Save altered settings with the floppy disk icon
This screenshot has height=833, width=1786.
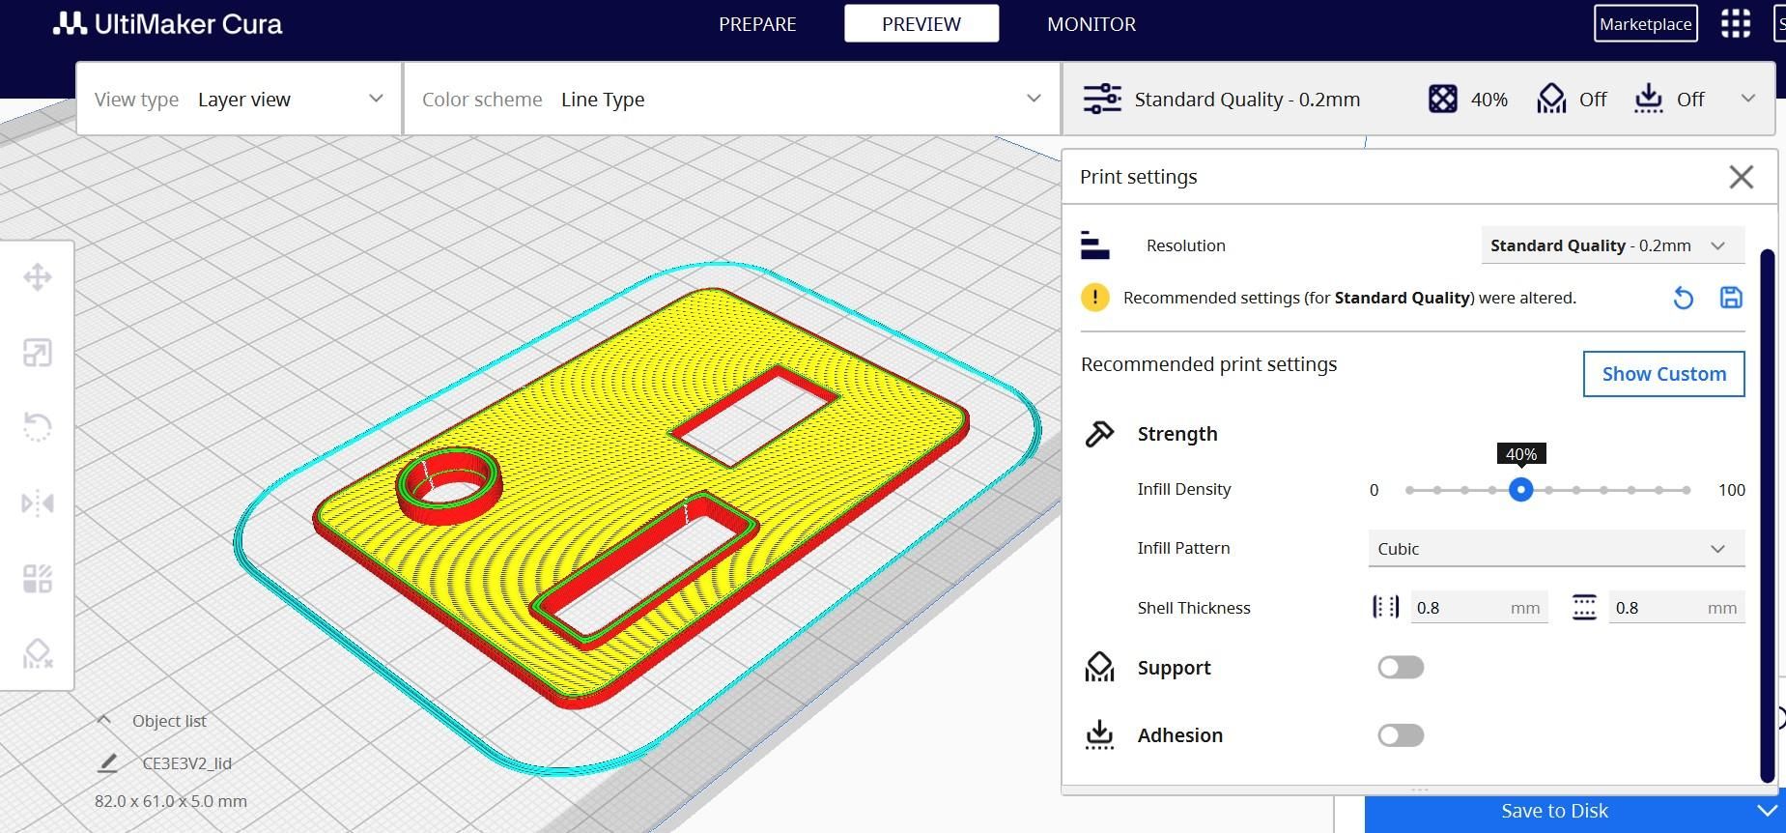pyautogui.click(x=1731, y=298)
